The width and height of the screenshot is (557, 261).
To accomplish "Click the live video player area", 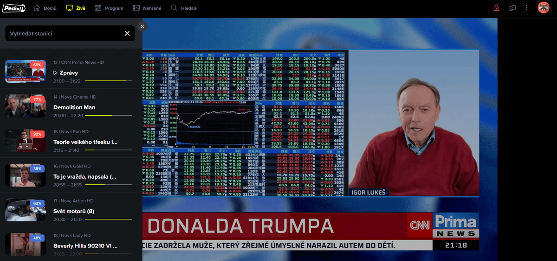I will pos(320,139).
